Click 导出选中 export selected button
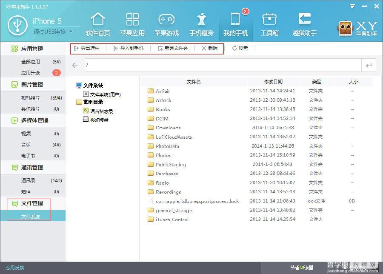 coord(87,48)
